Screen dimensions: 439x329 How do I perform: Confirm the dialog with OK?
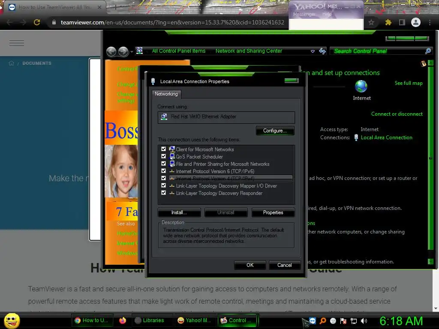click(250, 265)
